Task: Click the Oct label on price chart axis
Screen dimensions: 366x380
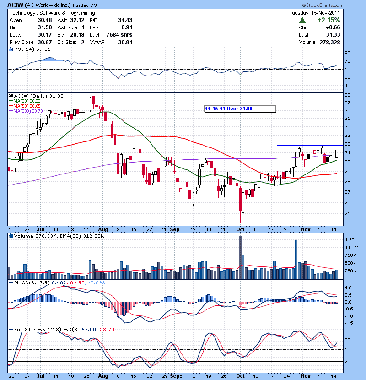Action: tap(240, 229)
